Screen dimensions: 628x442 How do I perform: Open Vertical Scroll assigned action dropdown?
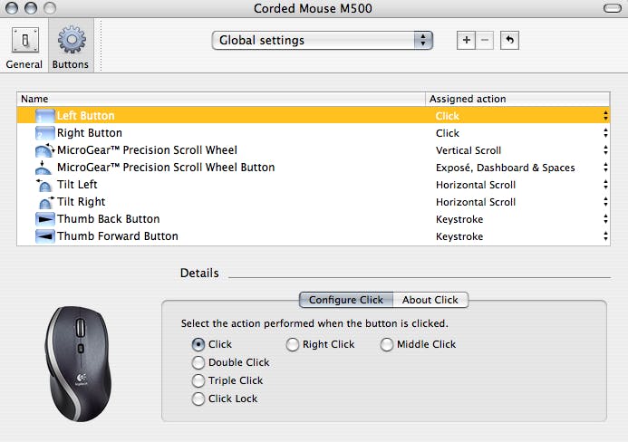521,150
